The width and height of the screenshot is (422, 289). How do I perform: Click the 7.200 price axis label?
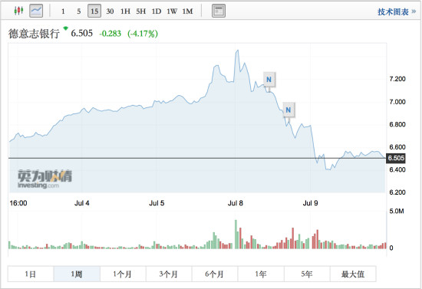click(x=397, y=79)
